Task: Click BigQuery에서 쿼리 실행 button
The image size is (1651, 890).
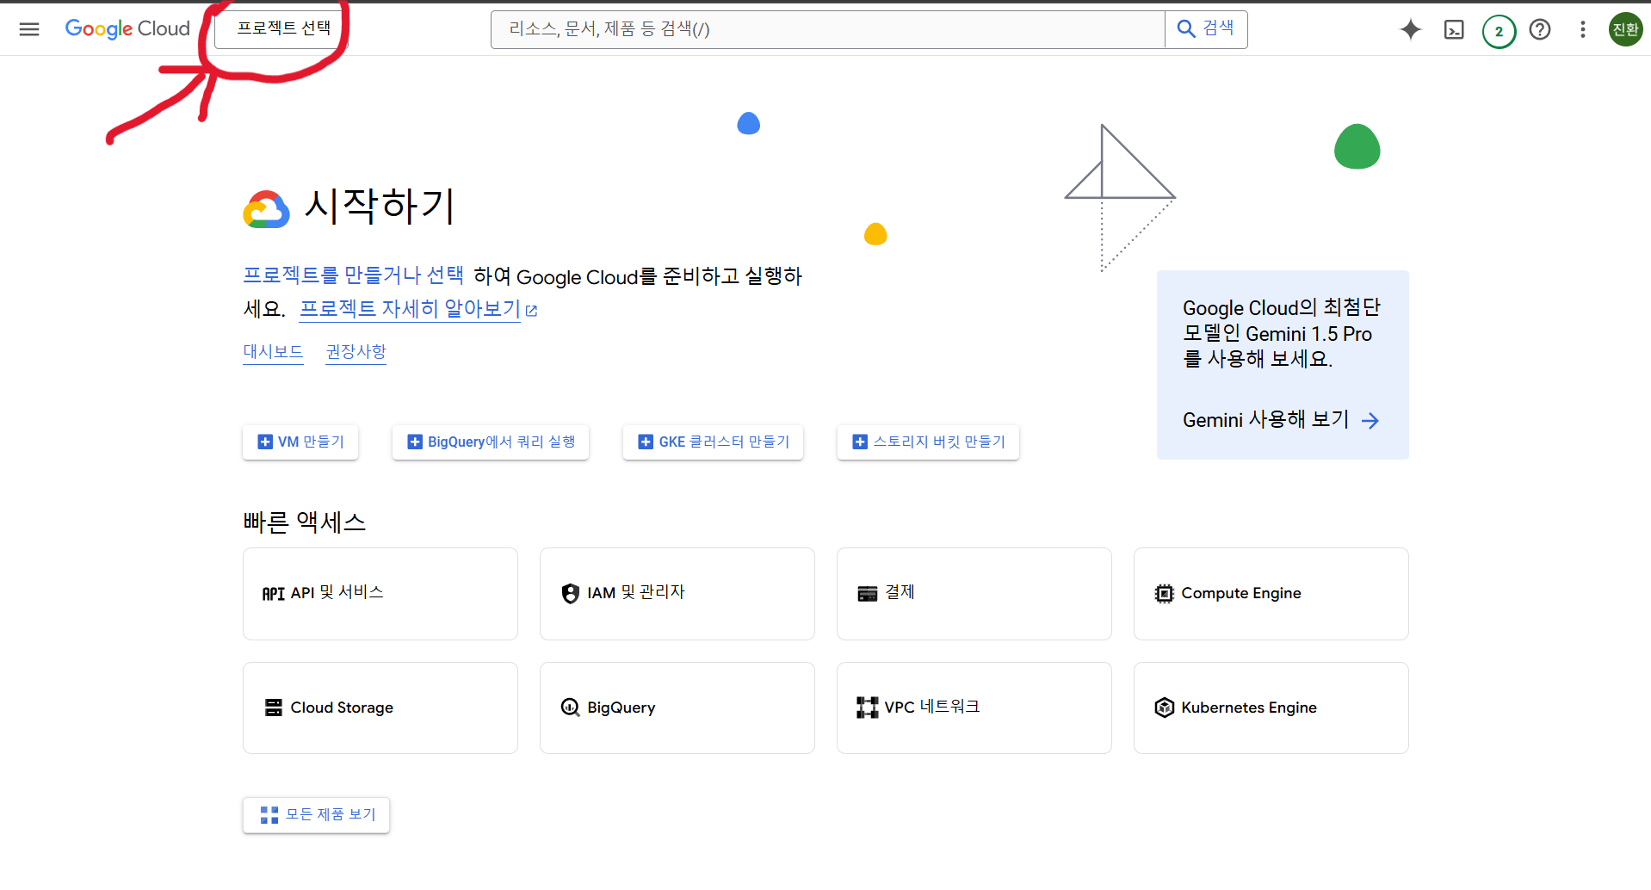Action: click(491, 442)
